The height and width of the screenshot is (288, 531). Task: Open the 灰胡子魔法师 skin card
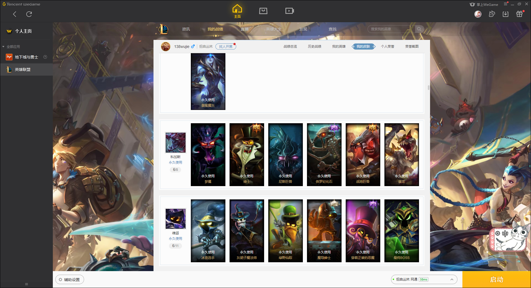(x=247, y=231)
